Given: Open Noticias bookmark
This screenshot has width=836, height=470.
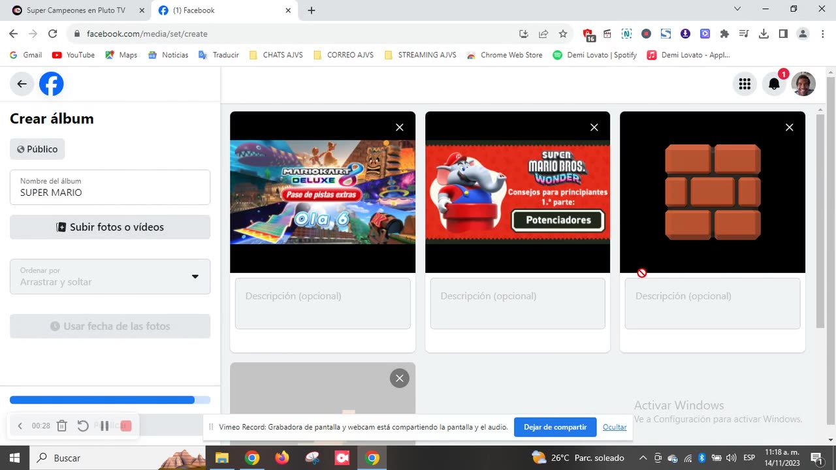Looking at the screenshot, I should point(168,55).
